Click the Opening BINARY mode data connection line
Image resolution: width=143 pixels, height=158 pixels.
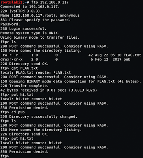tap(71, 81)
